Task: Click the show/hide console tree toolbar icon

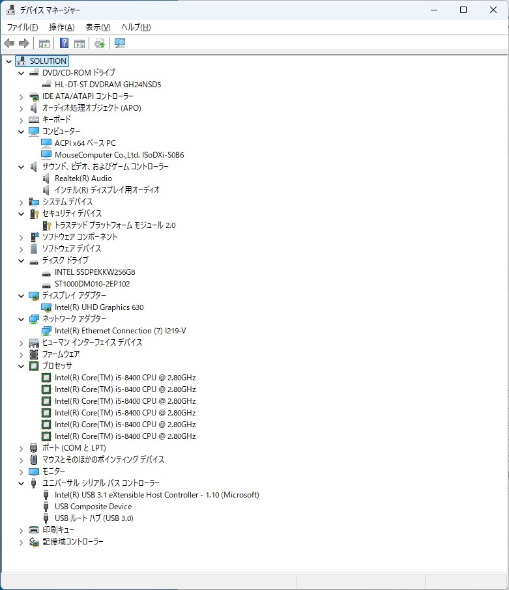Action: point(44,44)
